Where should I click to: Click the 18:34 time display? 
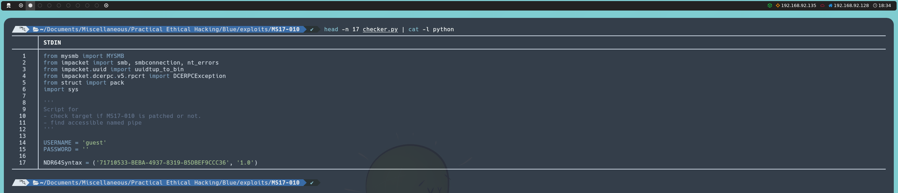(885, 5)
